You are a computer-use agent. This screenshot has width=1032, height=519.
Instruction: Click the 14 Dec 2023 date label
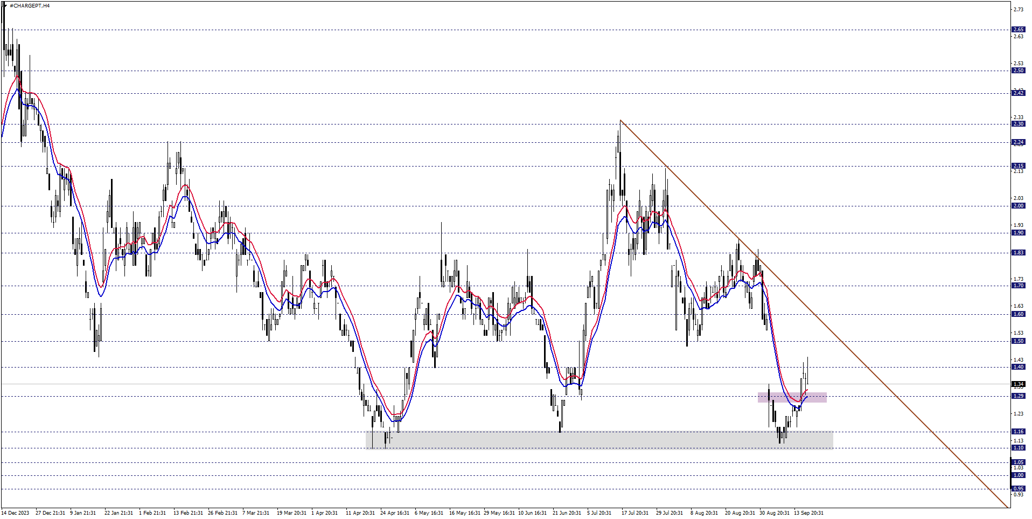tap(16, 513)
